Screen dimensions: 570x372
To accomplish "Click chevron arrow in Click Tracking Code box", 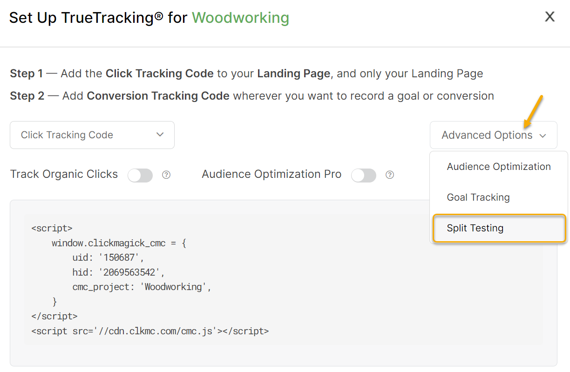I will (160, 135).
